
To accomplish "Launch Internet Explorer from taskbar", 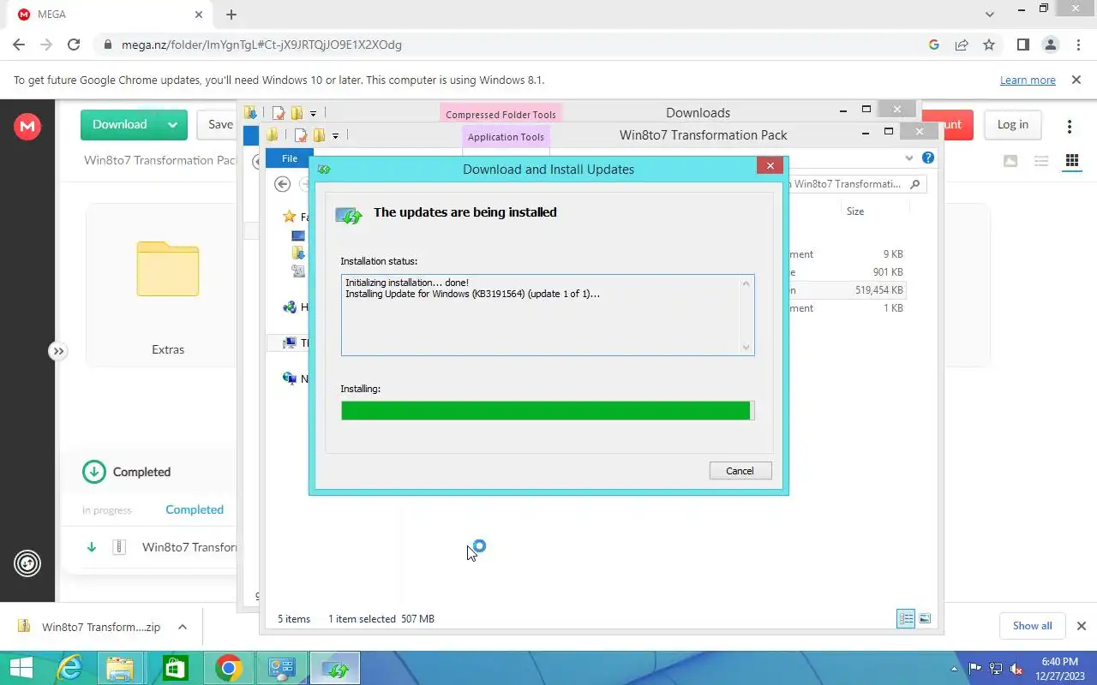I will click(x=69, y=668).
